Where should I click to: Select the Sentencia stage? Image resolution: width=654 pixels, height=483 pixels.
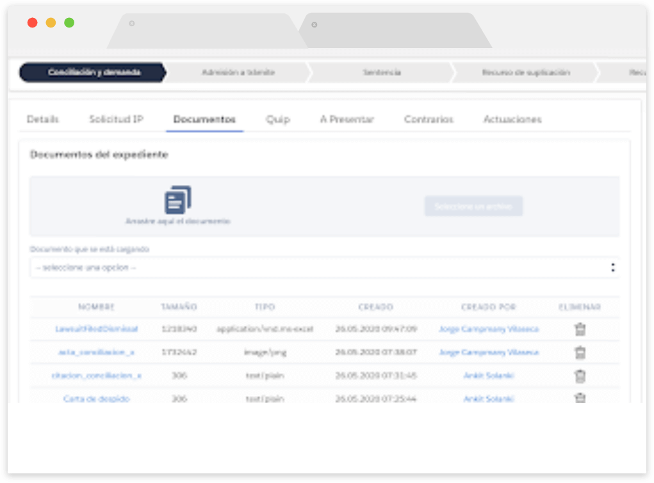click(x=382, y=72)
